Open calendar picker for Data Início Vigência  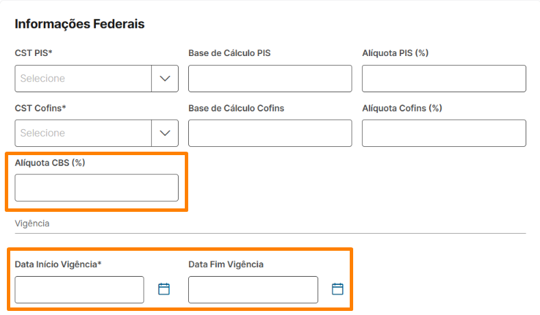coord(164,289)
